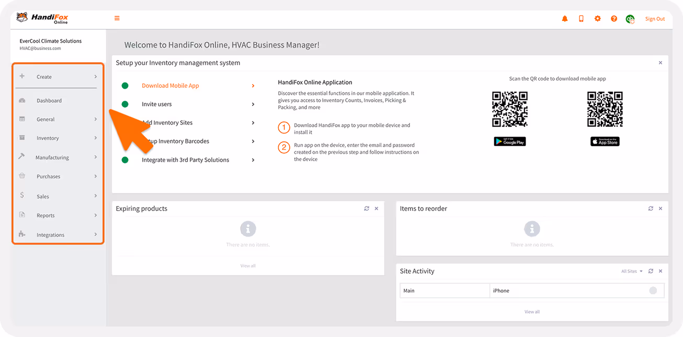Image resolution: width=683 pixels, height=337 pixels.
Task: Open the help question mark icon
Action: (x=614, y=19)
